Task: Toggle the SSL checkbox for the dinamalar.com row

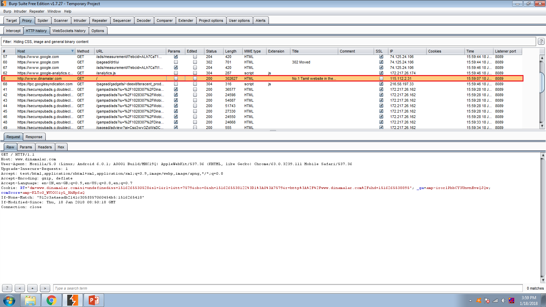Action: point(381,78)
